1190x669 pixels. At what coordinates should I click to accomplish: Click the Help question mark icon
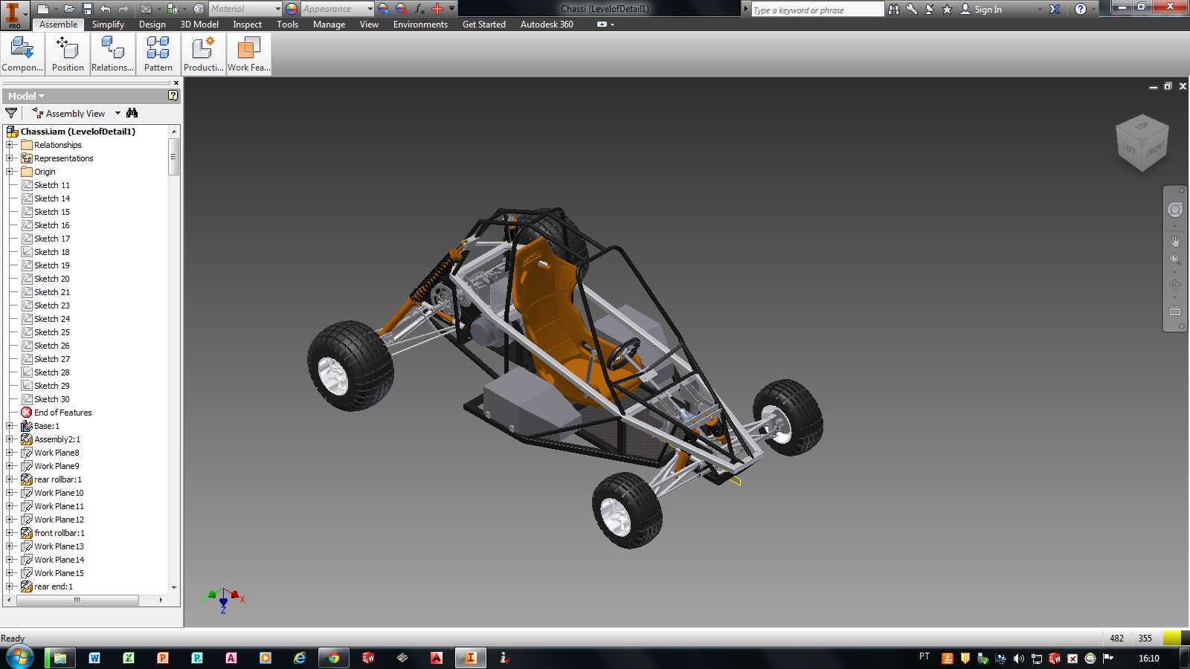pyautogui.click(x=1081, y=9)
